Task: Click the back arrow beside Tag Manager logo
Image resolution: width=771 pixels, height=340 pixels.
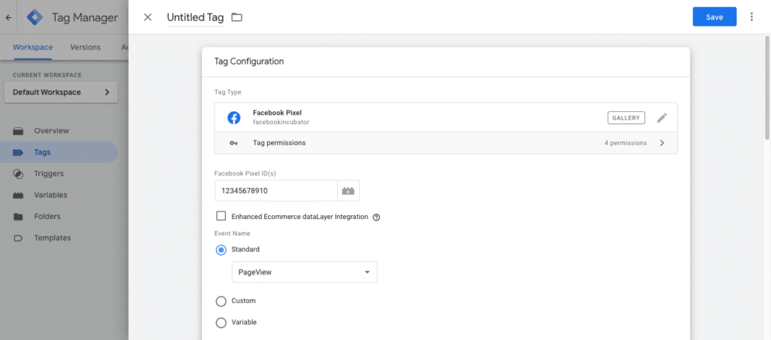Action: coord(8,17)
